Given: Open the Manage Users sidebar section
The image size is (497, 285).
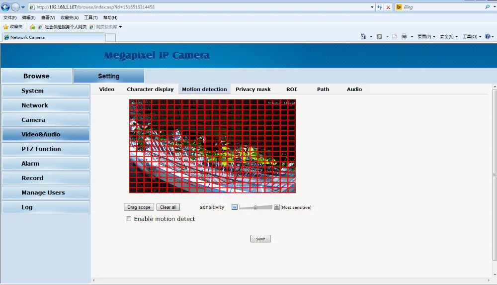Looking at the screenshot, I should pyautogui.click(x=46, y=192).
